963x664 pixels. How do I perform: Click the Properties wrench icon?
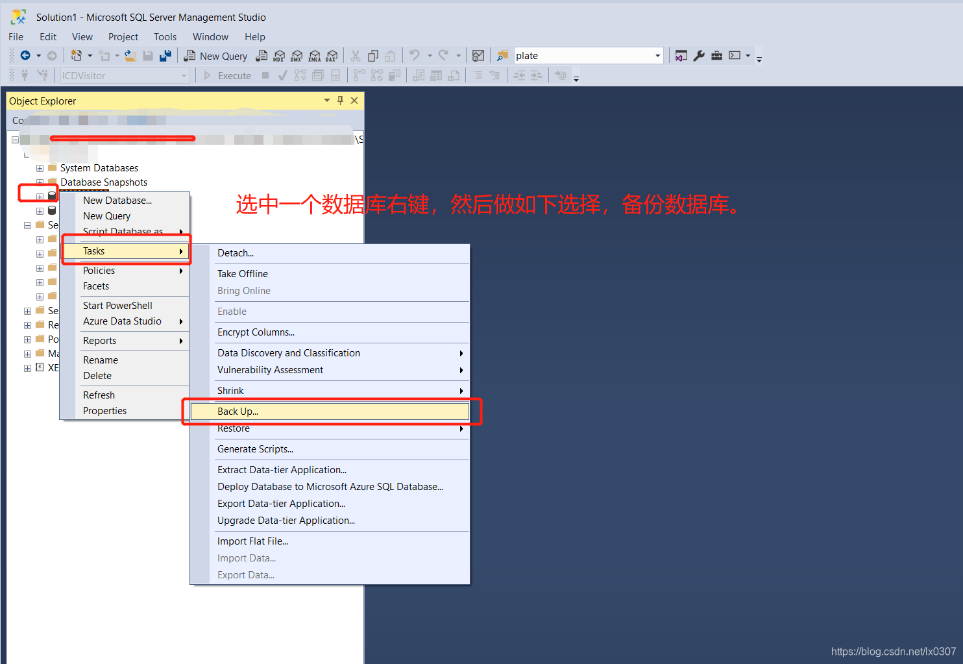pyautogui.click(x=699, y=56)
